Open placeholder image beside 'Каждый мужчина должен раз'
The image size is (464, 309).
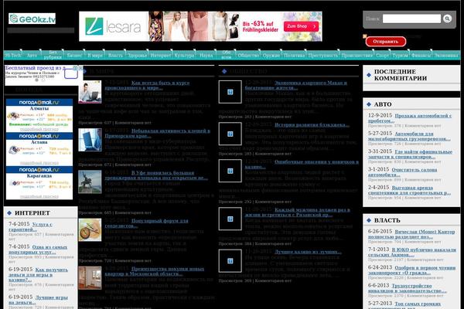coord(230,219)
